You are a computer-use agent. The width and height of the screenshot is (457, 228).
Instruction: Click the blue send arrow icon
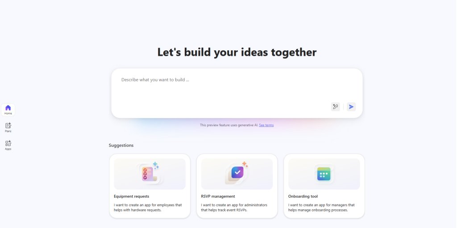pyautogui.click(x=351, y=107)
